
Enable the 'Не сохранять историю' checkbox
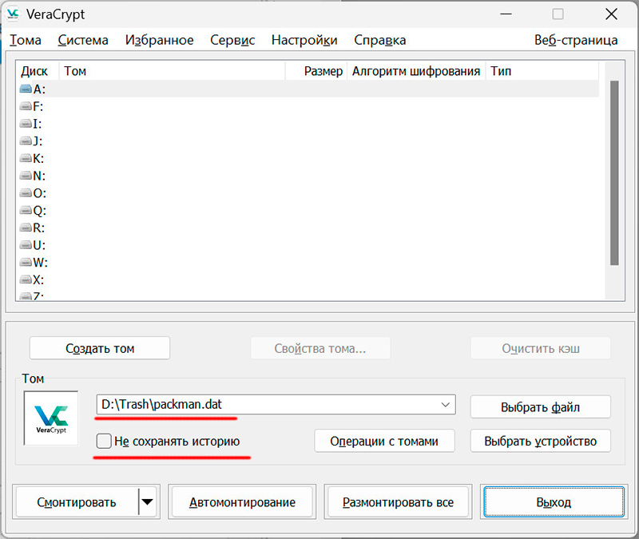tap(104, 441)
